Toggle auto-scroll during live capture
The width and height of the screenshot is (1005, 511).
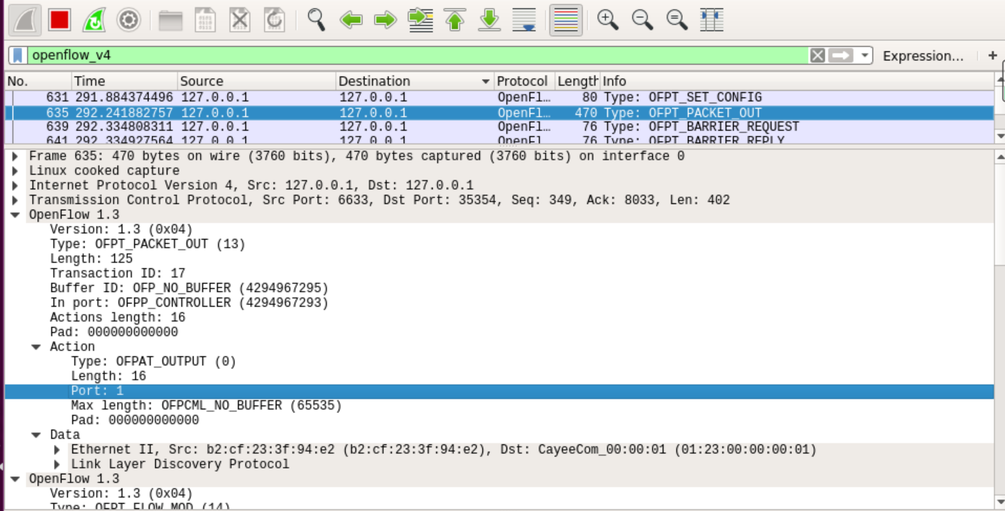click(x=524, y=20)
